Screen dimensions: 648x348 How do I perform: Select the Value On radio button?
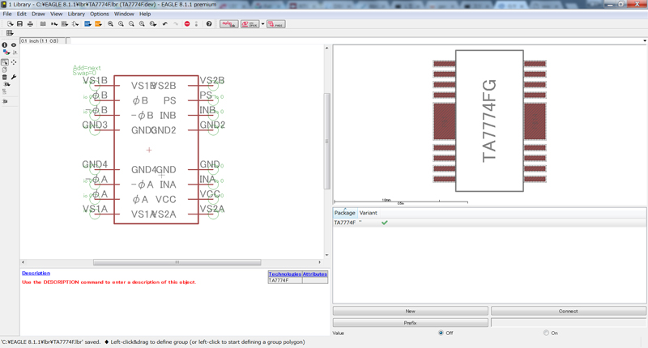click(x=546, y=333)
